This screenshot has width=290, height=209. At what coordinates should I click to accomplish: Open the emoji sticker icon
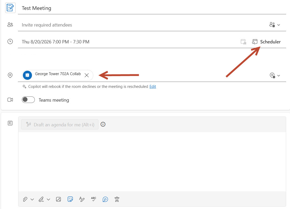tap(70, 199)
